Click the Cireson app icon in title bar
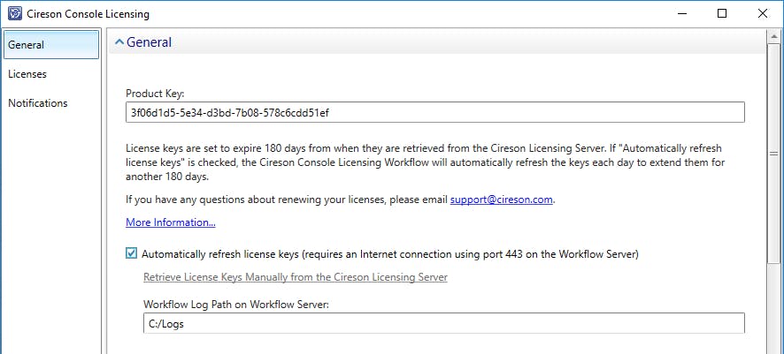784x354 pixels. click(14, 14)
